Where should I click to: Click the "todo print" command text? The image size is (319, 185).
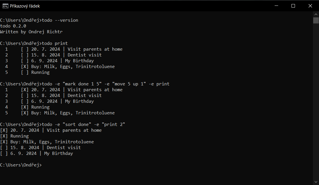point(55,43)
